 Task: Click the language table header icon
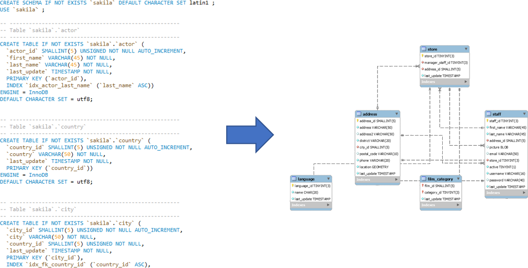pos(294,179)
